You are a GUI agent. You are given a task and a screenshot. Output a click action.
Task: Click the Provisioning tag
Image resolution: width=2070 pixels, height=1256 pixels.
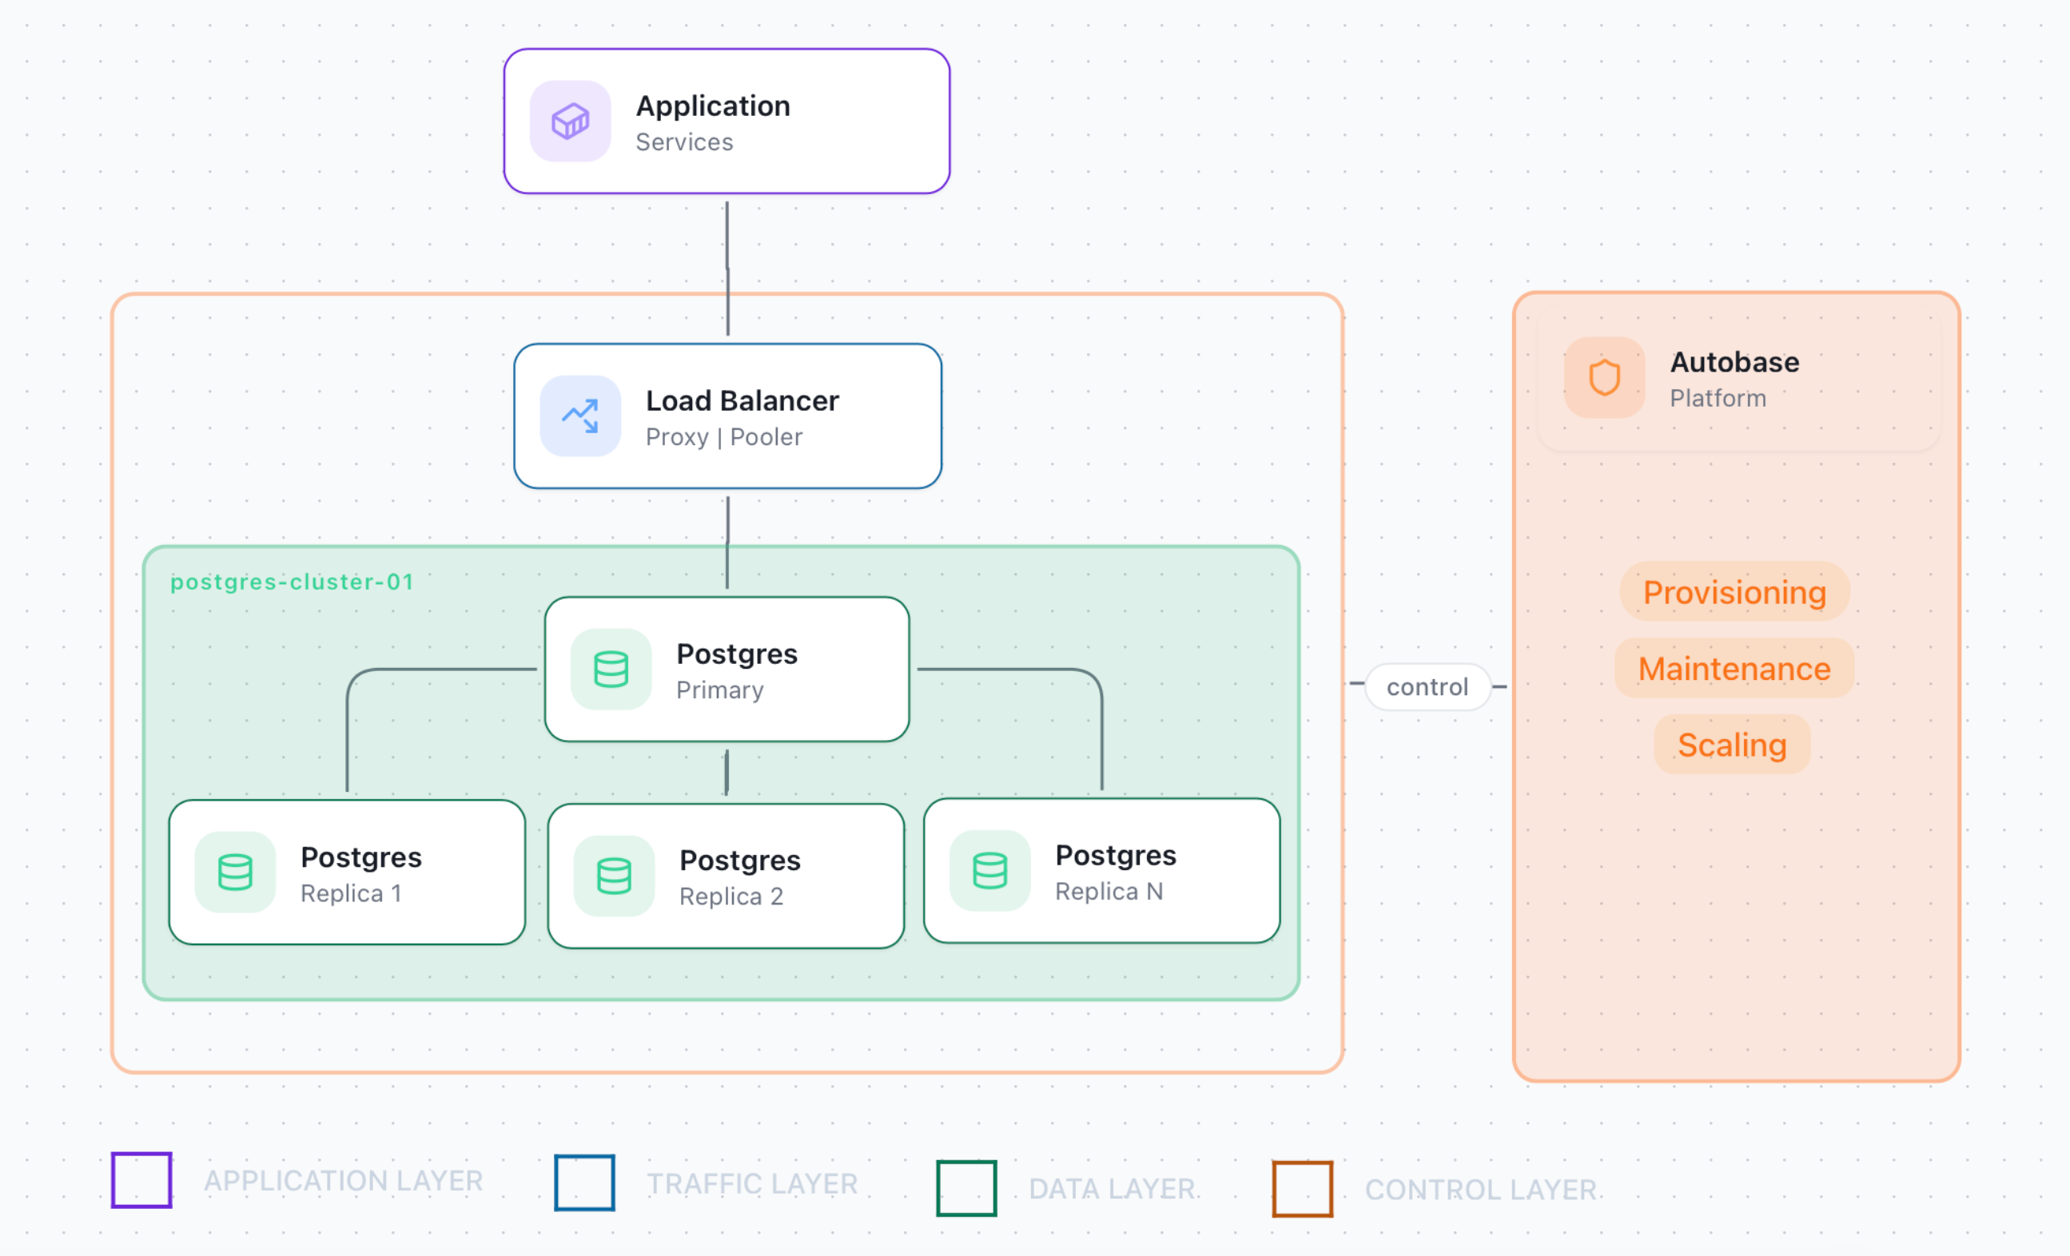[x=1735, y=592]
